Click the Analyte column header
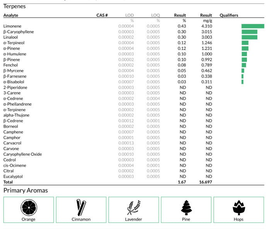Viewport: 277px width, 229px height. [x=11, y=15]
